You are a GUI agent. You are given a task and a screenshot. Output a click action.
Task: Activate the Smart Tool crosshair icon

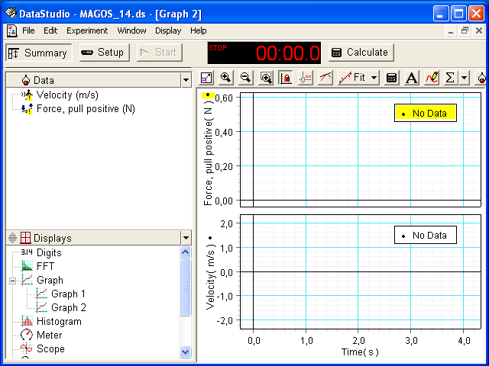coord(306,78)
